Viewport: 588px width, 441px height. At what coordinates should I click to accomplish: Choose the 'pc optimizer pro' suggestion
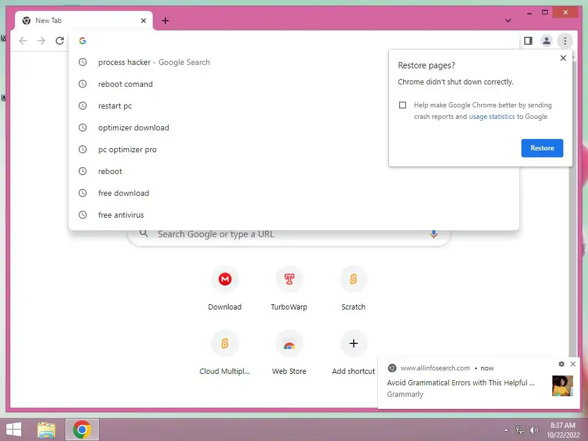tap(293, 149)
